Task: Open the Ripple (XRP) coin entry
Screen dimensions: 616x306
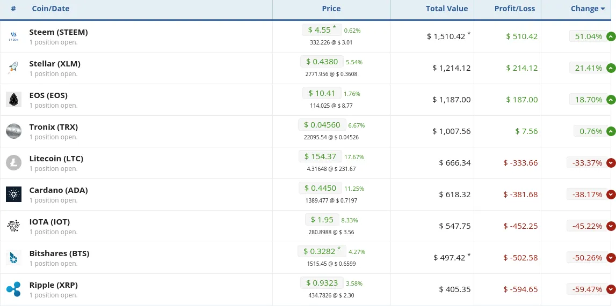Action: (53, 285)
